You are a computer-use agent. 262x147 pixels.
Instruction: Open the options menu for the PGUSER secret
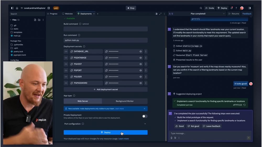[x=146, y=77]
